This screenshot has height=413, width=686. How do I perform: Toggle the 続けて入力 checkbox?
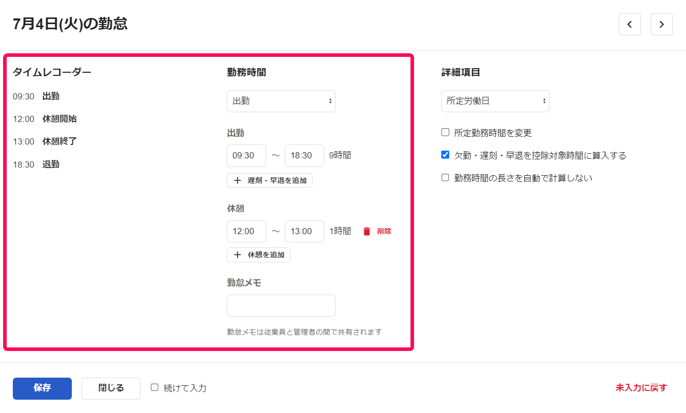click(154, 388)
